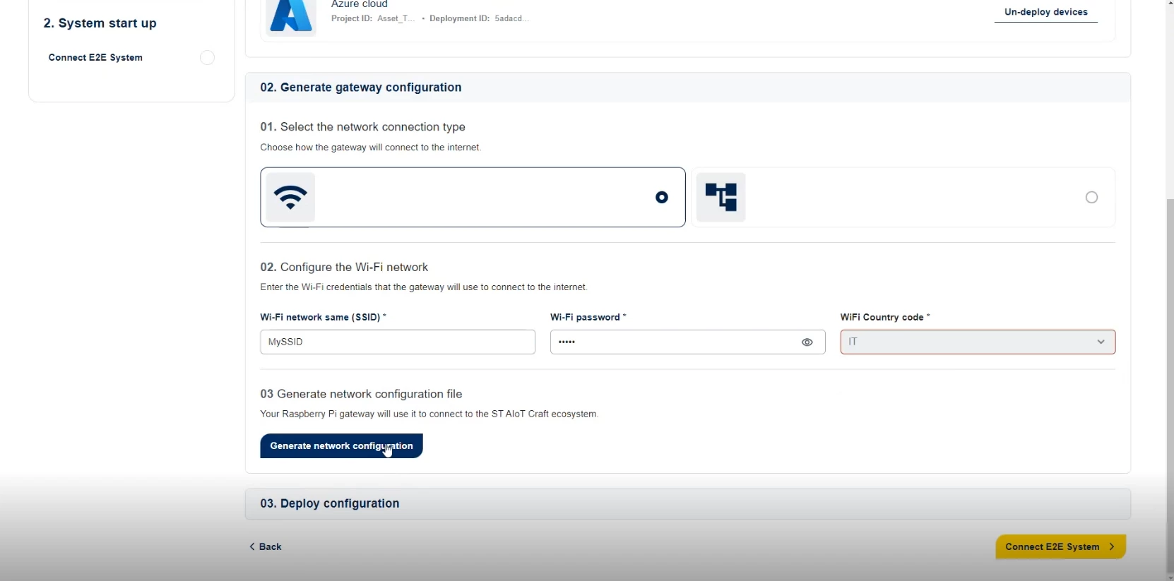Show password with the eye icon

tap(807, 342)
